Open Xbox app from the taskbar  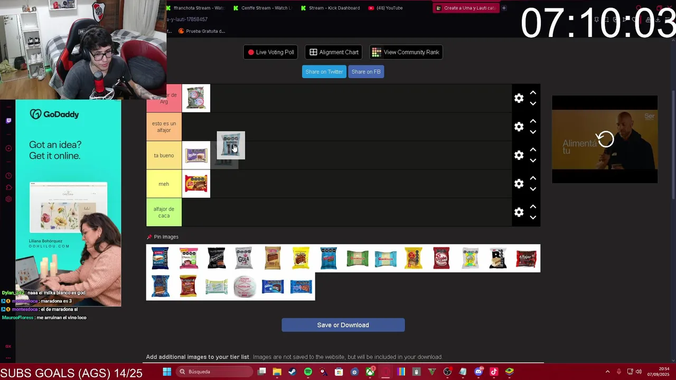click(x=370, y=372)
